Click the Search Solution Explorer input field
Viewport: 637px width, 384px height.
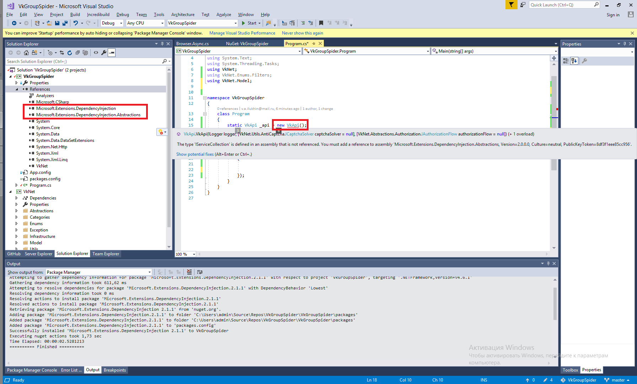pyautogui.click(x=83, y=62)
